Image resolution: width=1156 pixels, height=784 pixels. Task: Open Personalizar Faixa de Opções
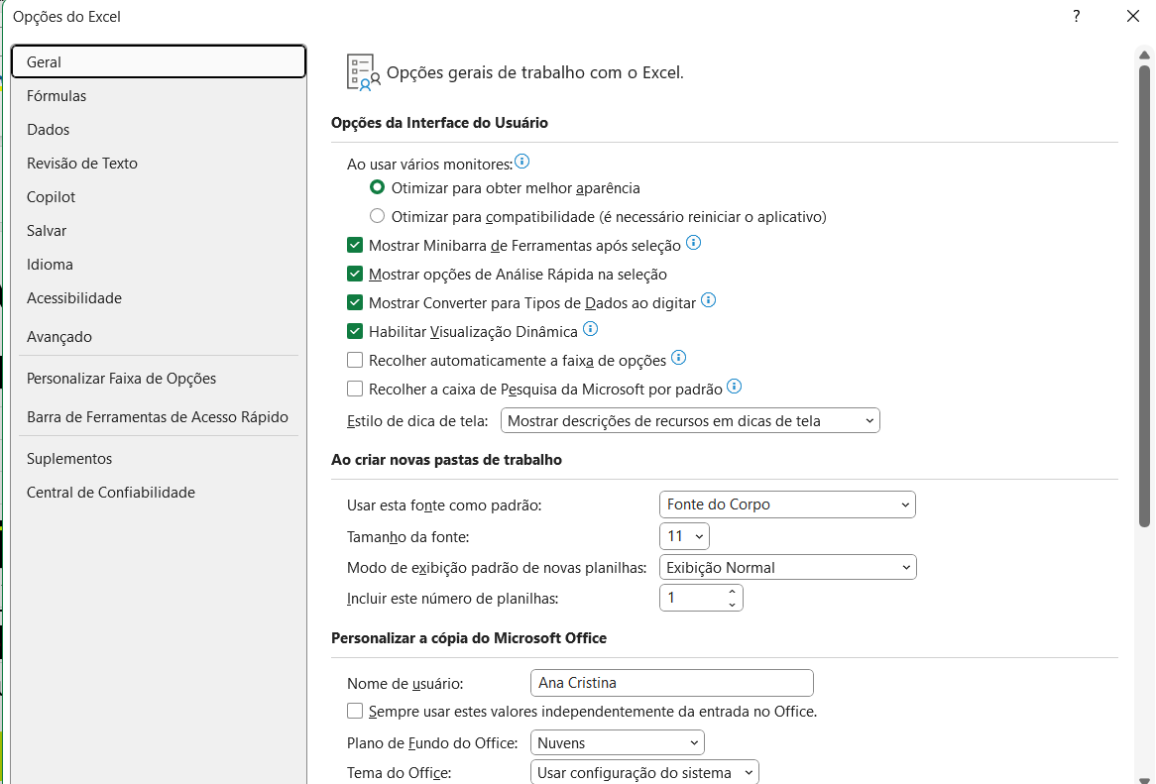pos(159,379)
